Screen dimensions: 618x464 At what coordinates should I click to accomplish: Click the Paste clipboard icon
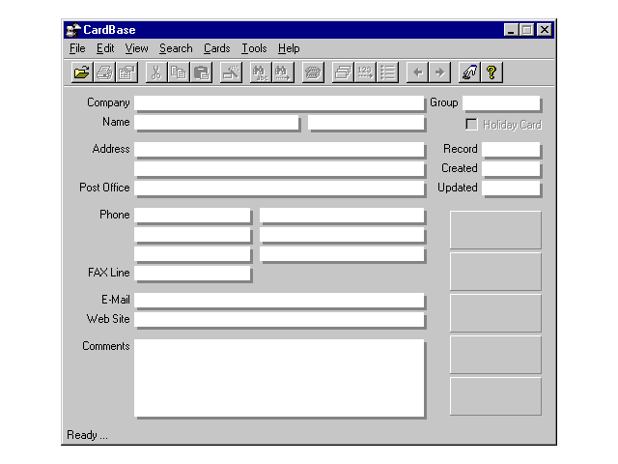[201, 72]
